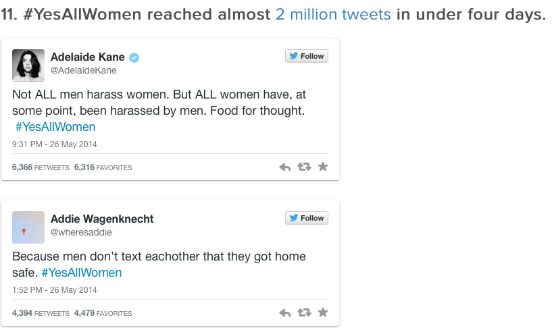
Task: Open Addie Wagenknecht's avatar image
Action: point(28,227)
